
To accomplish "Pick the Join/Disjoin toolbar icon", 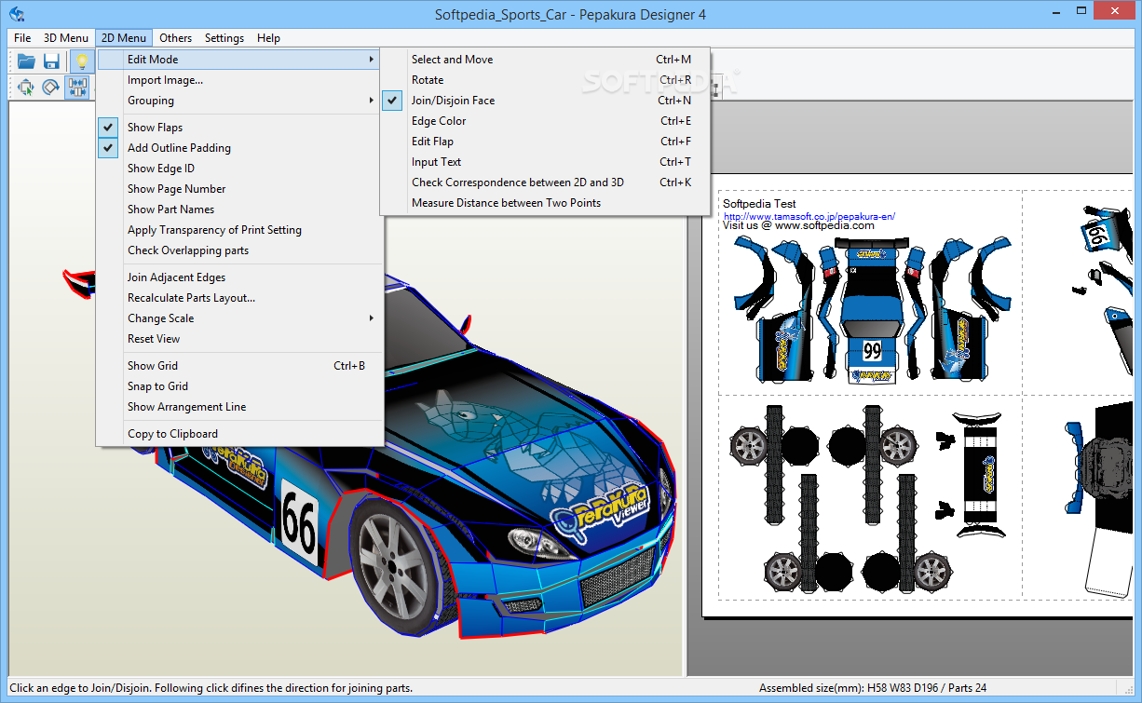I will tap(77, 88).
